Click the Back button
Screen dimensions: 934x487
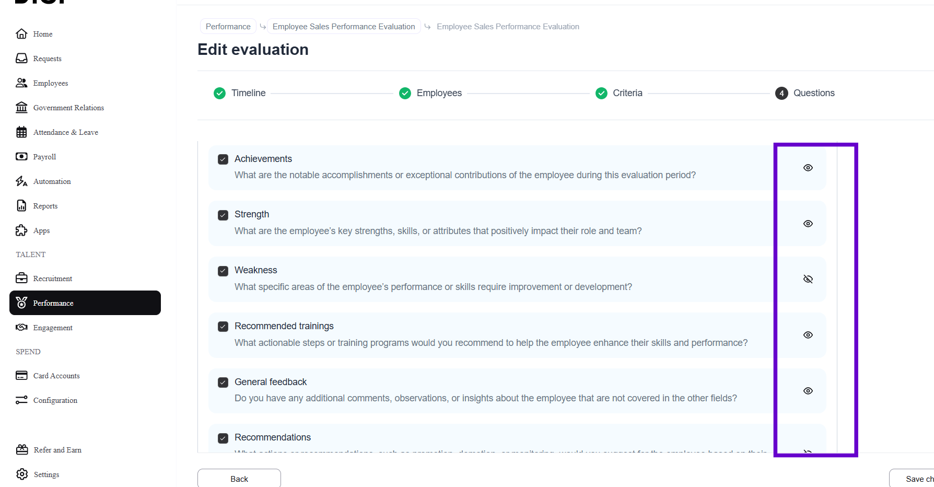coord(239,479)
